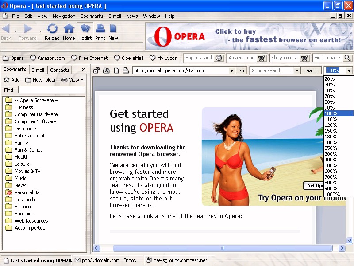The height and width of the screenshot is (266, 354).
Task: Open the Movies & TV bookmark folder
Action: (23, 171)
